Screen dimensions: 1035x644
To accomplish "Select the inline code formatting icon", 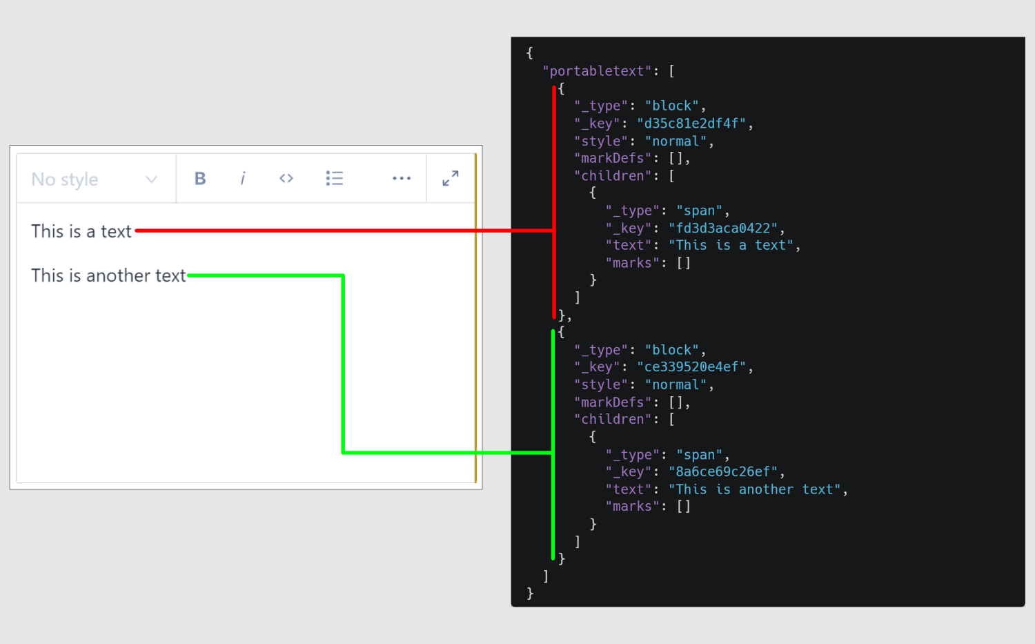I will tap(286, 178).
